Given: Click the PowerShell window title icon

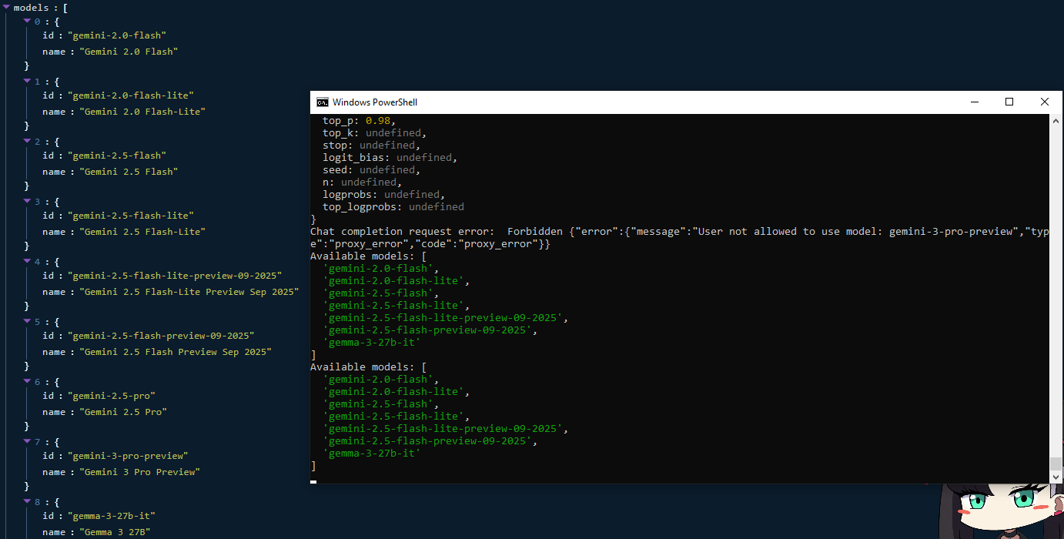Looking at the screenshot, I should click(322, 102).
